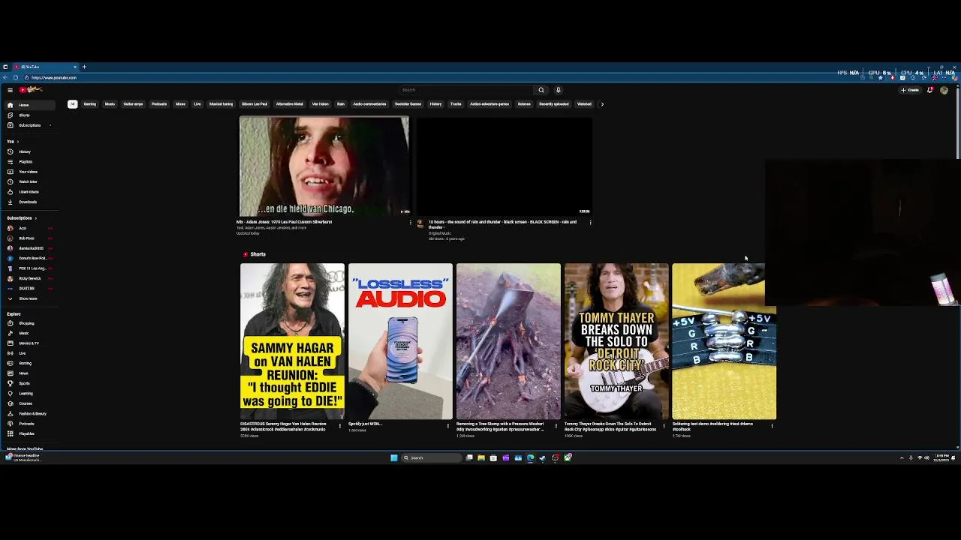Open Liked videos in the sidebar

click(30, 192)
